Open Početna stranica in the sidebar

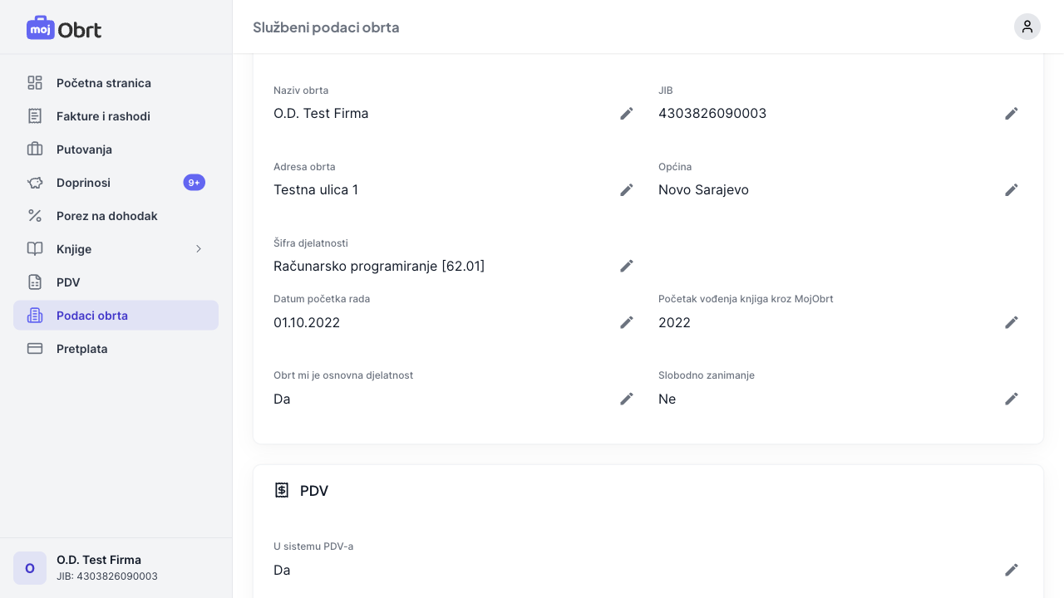click(x=104, y=83)
